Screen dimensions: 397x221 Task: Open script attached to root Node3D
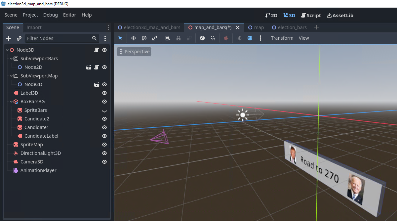(x=97, y=50)
